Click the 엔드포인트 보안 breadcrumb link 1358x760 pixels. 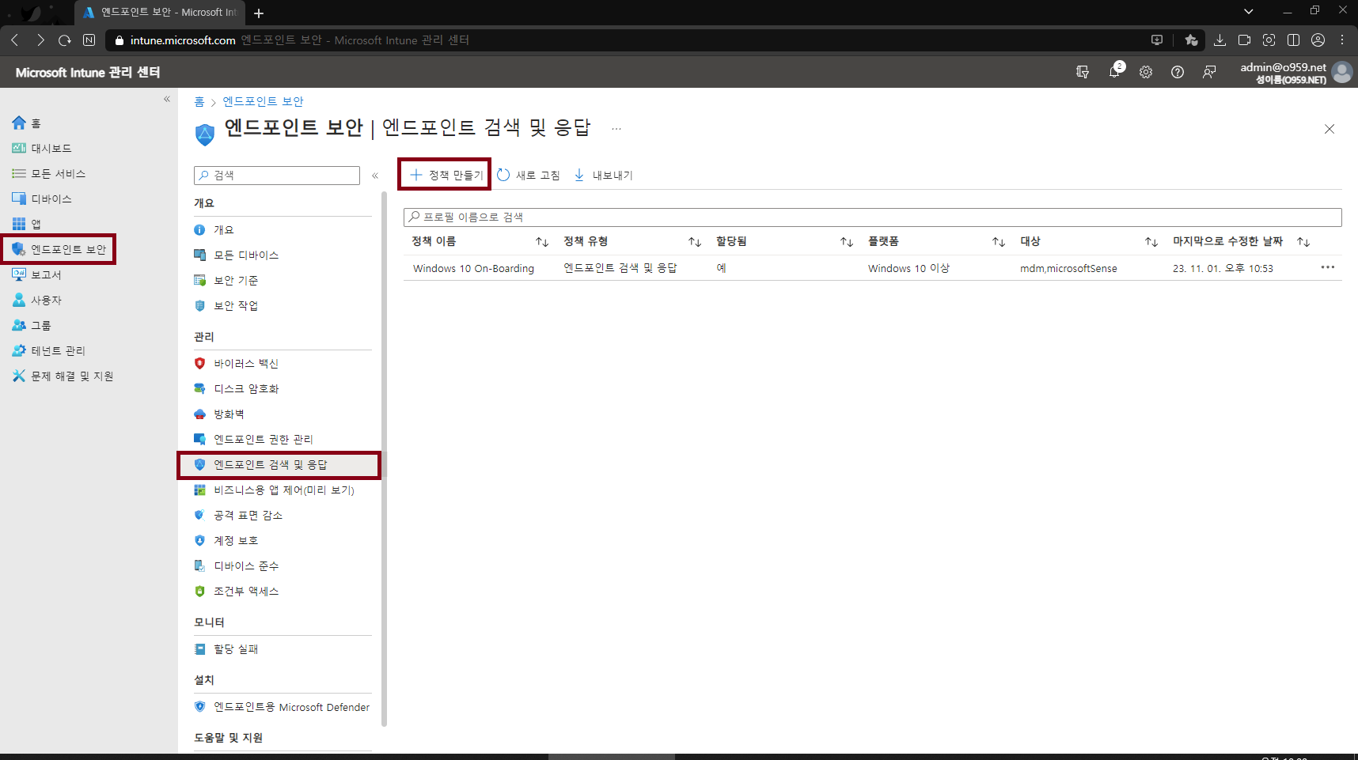[263, 101]
